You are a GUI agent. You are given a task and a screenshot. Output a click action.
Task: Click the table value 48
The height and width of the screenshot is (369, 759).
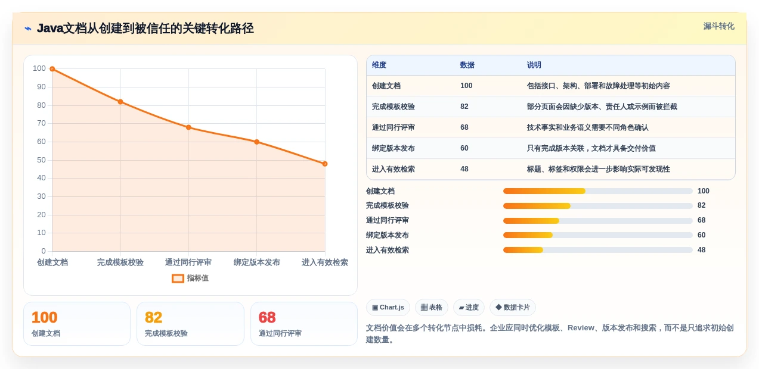(x=464, y=169)
